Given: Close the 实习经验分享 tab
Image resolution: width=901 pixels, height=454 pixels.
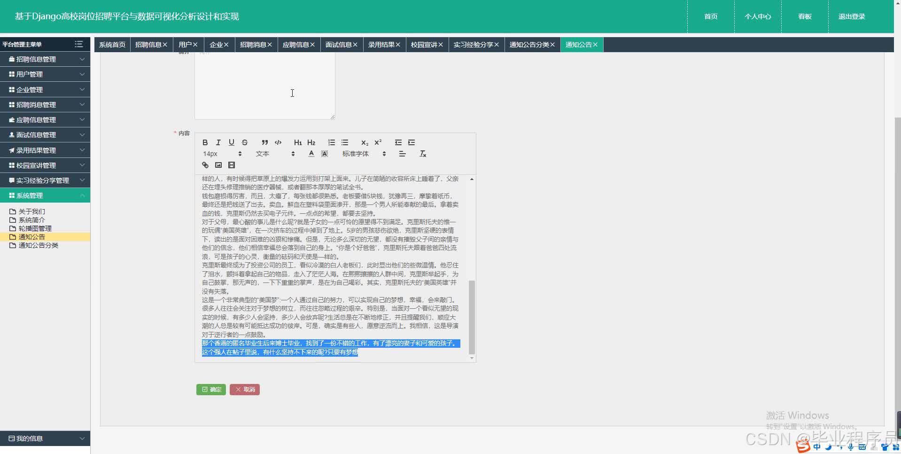Looking at the screenshot, I should [x=497, y=45].
